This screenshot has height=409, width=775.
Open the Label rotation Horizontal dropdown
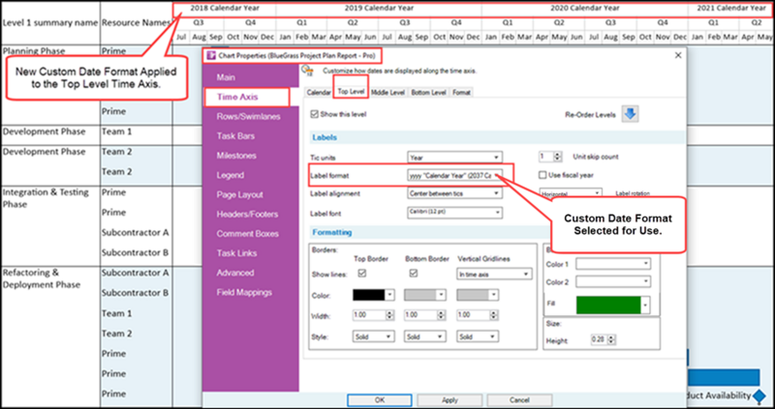[572, 193]
